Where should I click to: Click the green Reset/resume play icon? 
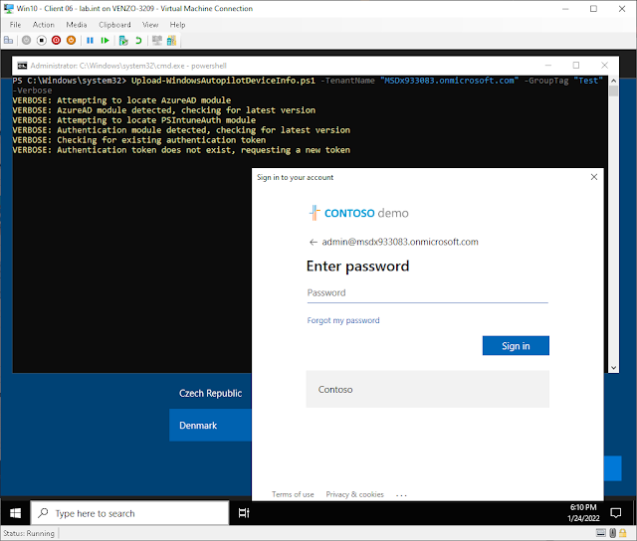point(106,40)
